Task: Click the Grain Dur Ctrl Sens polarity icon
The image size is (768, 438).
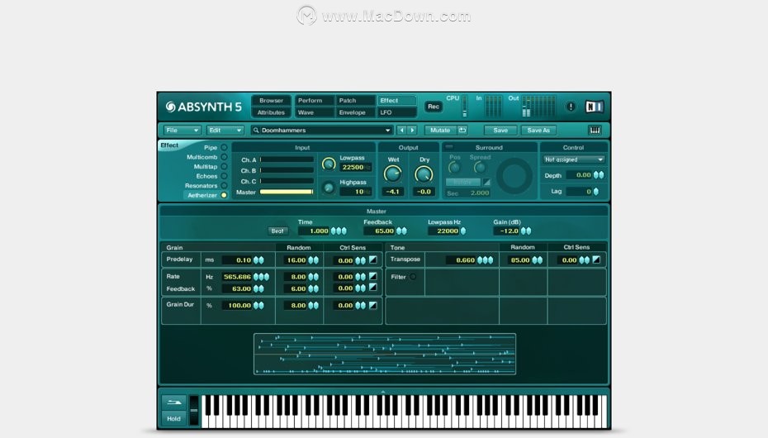Action: pyautogui.click(x=372, y=305)
